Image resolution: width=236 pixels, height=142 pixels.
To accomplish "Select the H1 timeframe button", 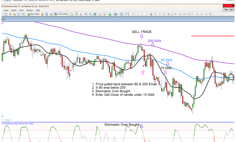I will pyautogui.click(x=193, y=14).
